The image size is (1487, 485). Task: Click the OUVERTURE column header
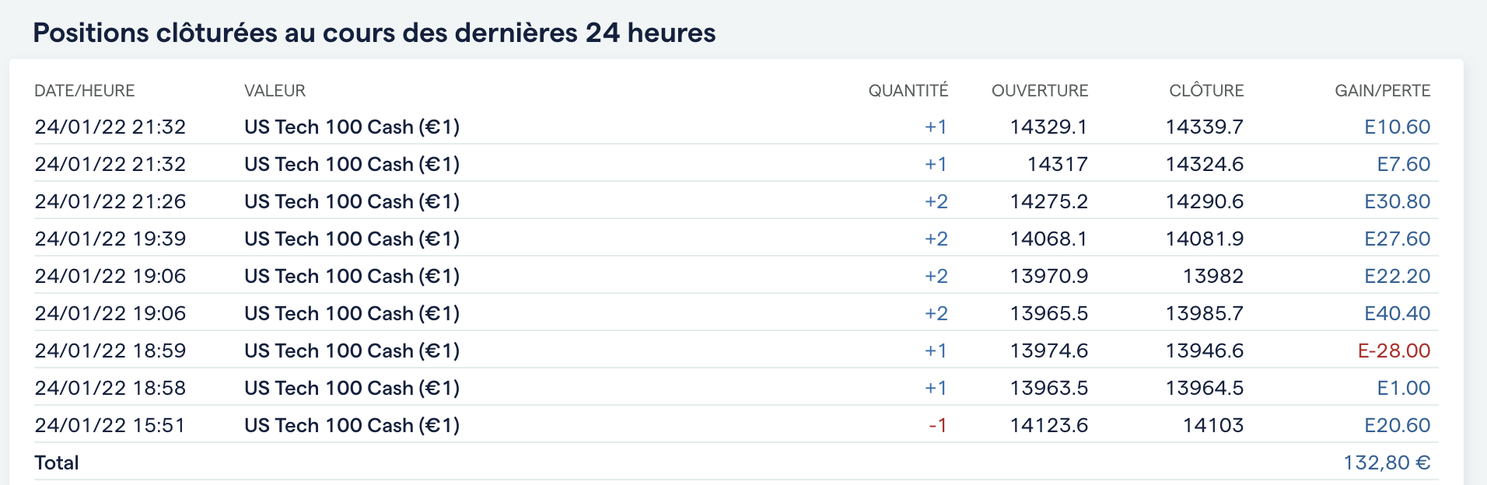tap(1040, 91)
